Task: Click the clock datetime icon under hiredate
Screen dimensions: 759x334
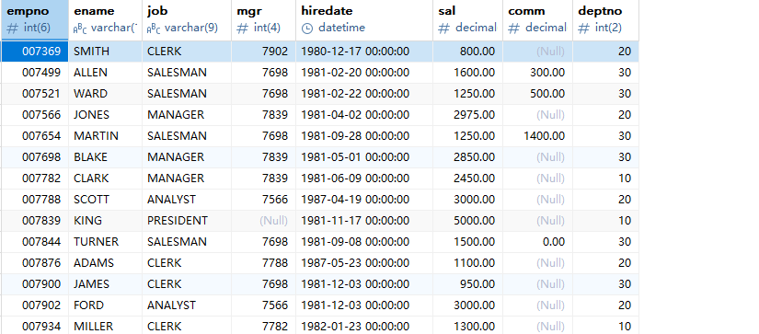Action: coord(307,29)
